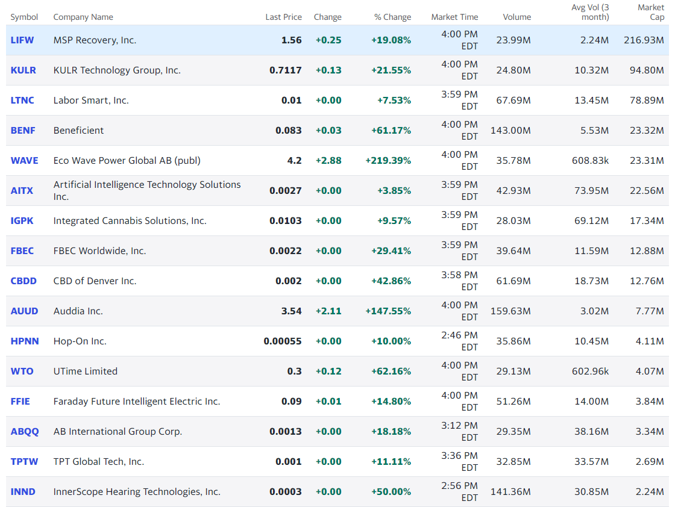Select the Auddia Inc. company name
The width and height of the screenshot is (675, 507).
(x=78, y=311)
